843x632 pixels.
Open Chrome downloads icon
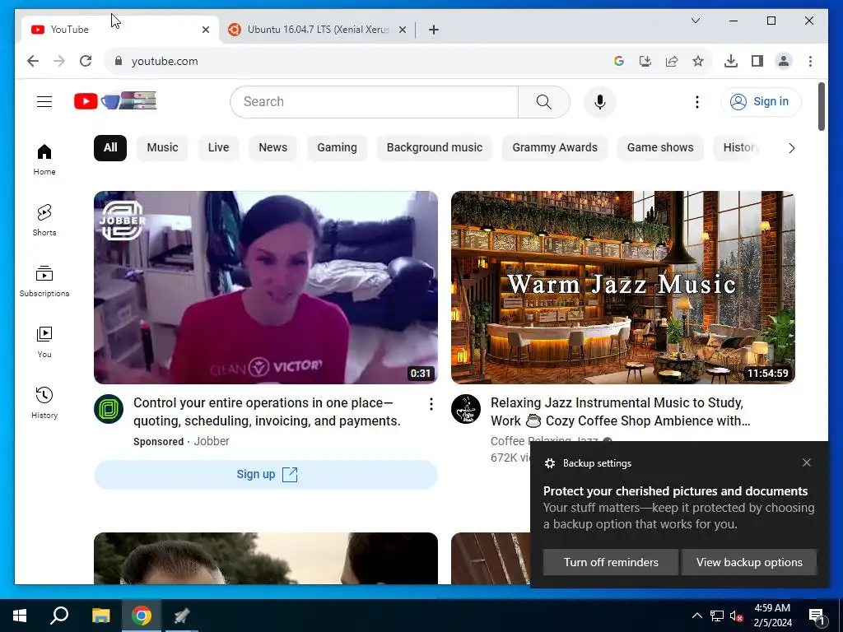[731, 61]
